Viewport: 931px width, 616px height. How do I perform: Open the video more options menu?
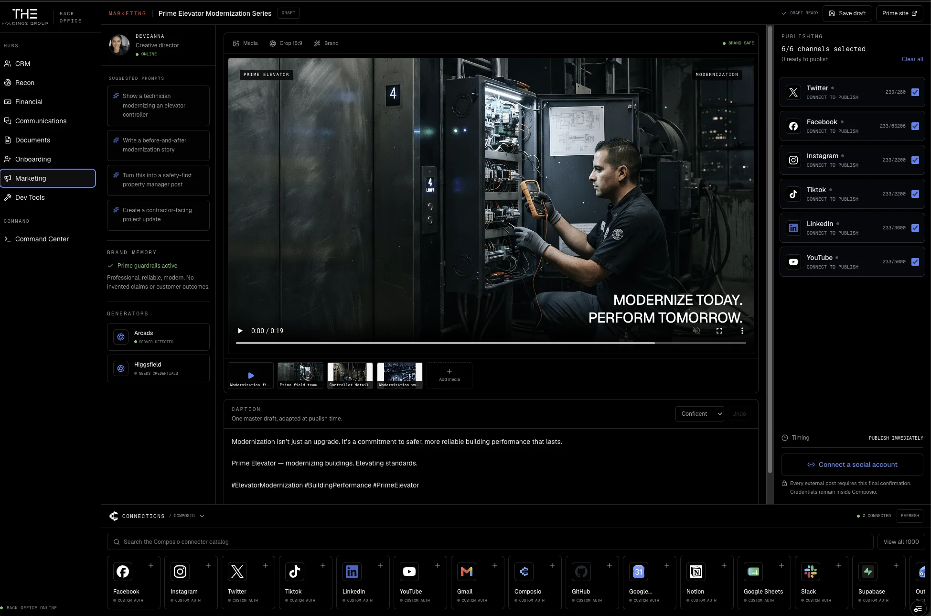[742, 331]
